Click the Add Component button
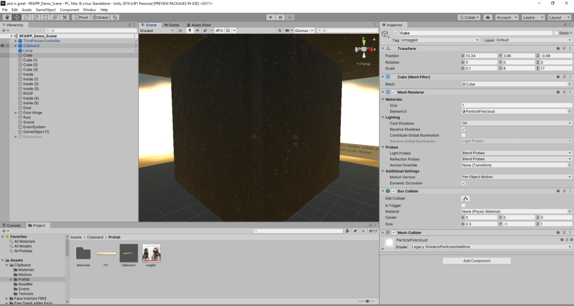 coord(476,261)
